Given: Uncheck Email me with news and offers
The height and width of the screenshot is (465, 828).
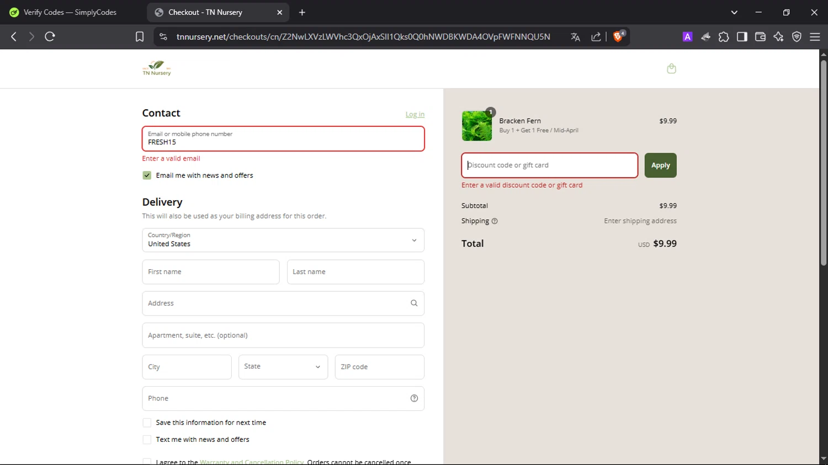Looking at the screenshot, I should pyautogui.click(x=147, y=175).
